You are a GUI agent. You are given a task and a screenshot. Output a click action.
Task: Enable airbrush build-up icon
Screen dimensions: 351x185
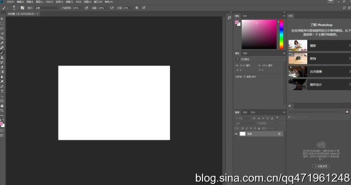(x=112, y=8)
